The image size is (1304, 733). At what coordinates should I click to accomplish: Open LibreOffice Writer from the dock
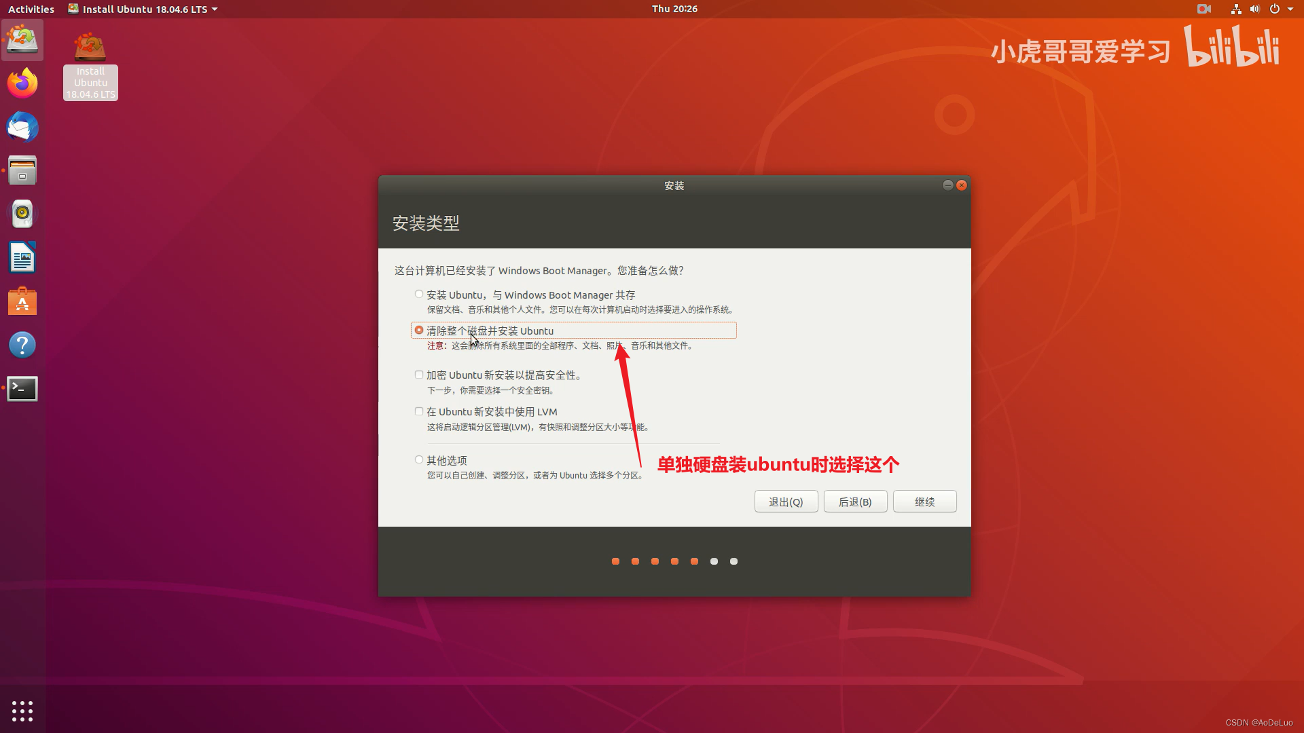pyautogui.click(x=22, y=258)
